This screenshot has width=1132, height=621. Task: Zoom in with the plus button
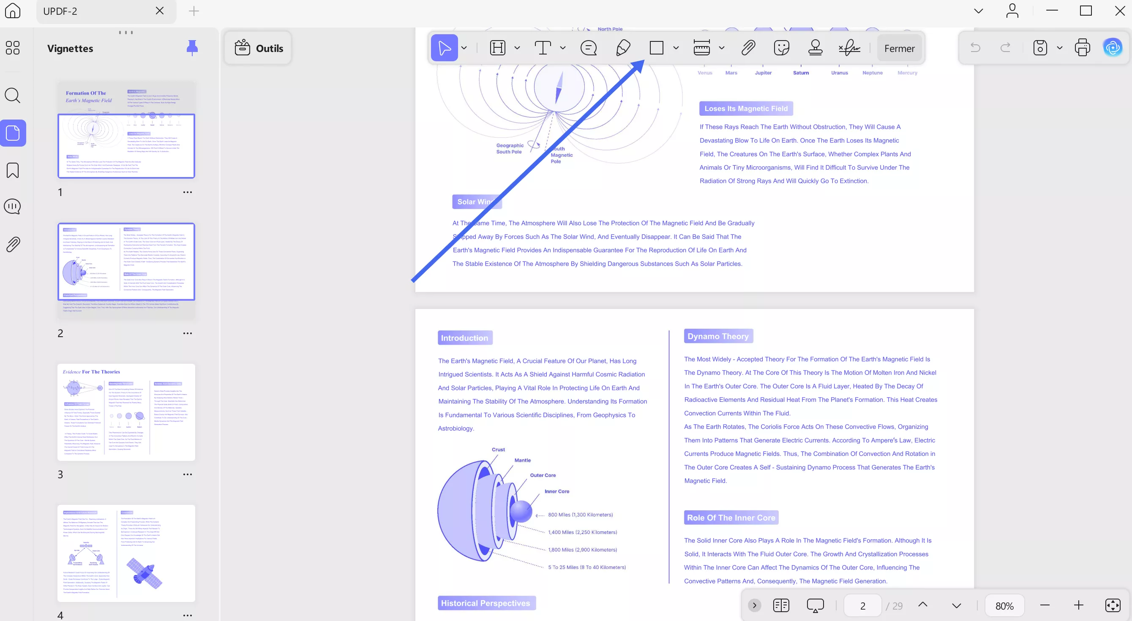(1079, 605)
